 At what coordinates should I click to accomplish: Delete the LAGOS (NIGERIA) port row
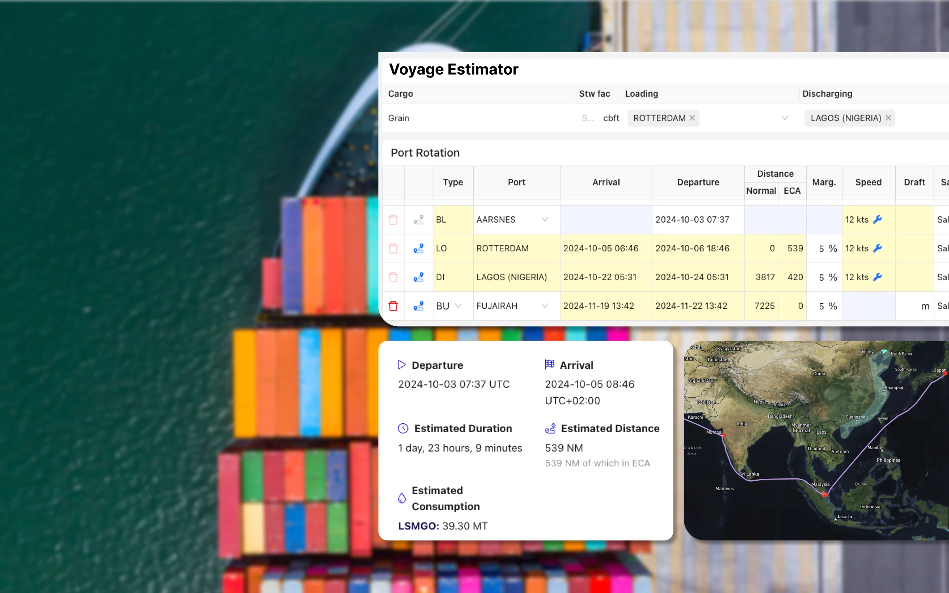(x=393, y=277)
